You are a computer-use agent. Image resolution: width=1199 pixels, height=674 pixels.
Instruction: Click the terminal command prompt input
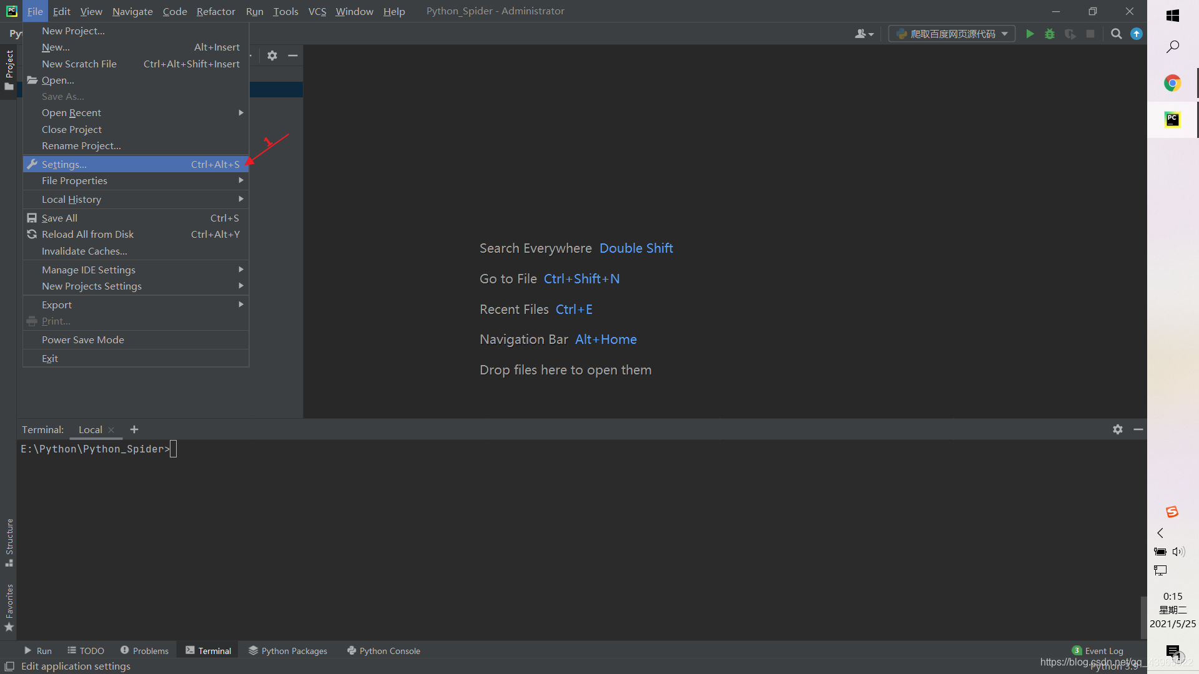click(x=174, y=449)
